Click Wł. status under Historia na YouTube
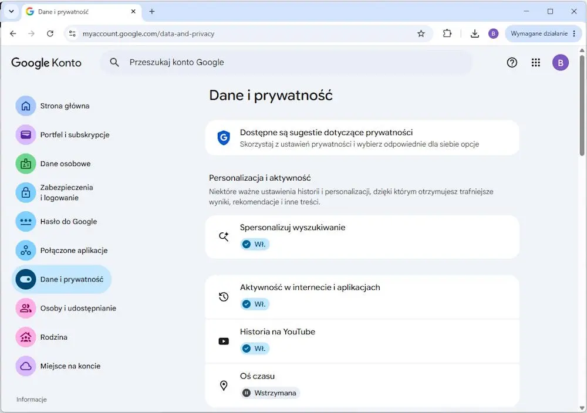 [x=255, y=348]
